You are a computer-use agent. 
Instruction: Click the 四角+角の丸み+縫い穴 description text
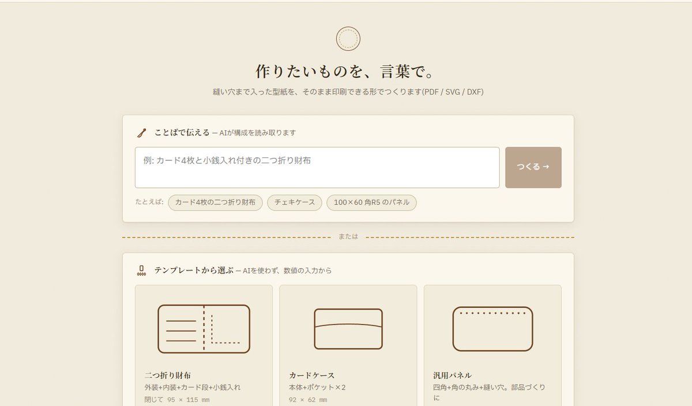click(489, 392)
